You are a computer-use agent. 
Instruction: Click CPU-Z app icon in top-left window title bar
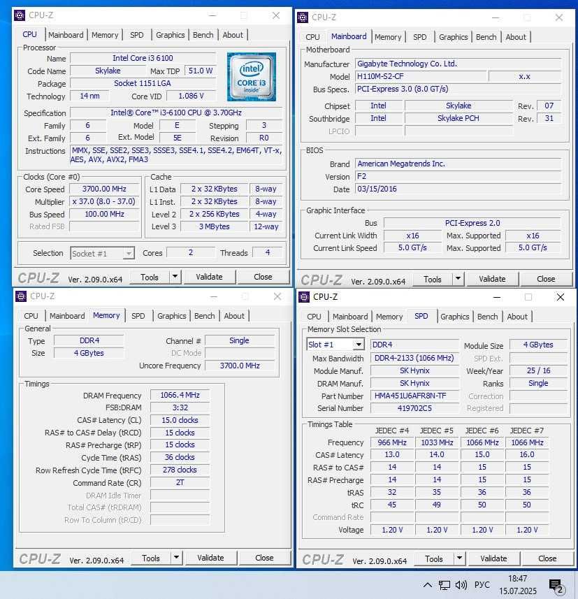[20, 15]
